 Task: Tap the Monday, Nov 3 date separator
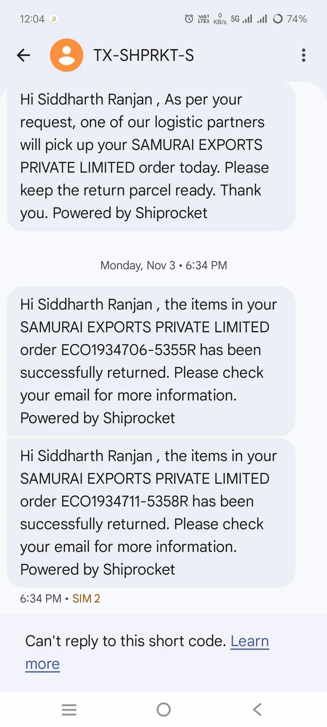(163, 265)
